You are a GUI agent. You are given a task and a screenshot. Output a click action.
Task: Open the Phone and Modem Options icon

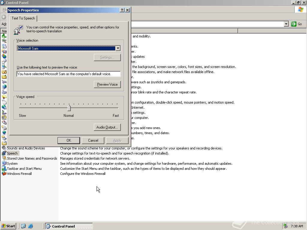click(4, 113)
